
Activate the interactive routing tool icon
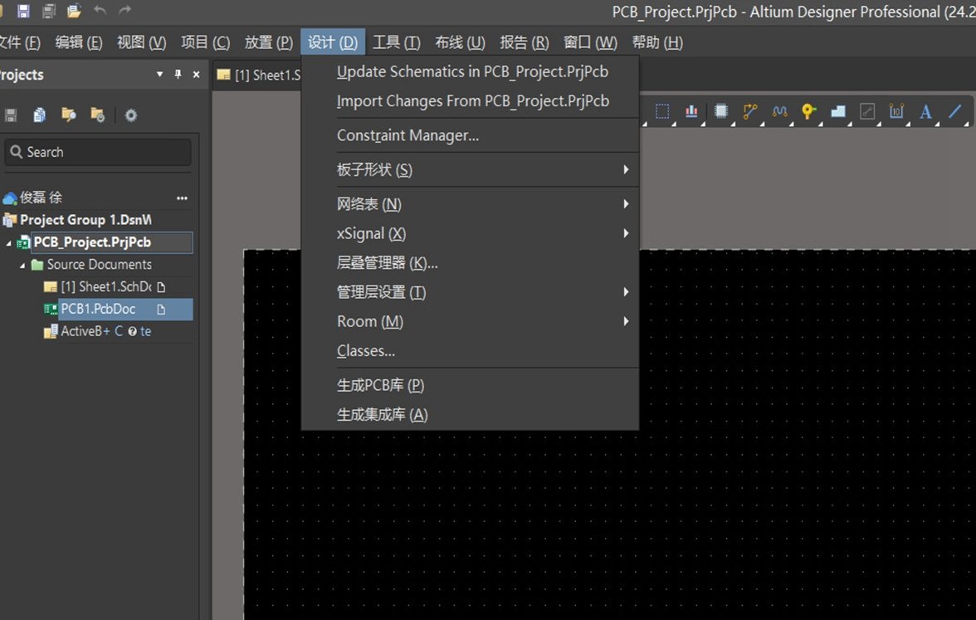[x=750, y=111]
